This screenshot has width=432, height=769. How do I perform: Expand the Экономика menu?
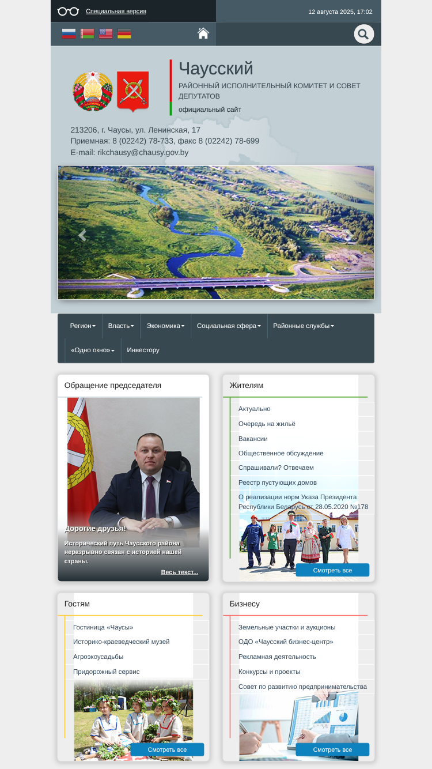165,326
